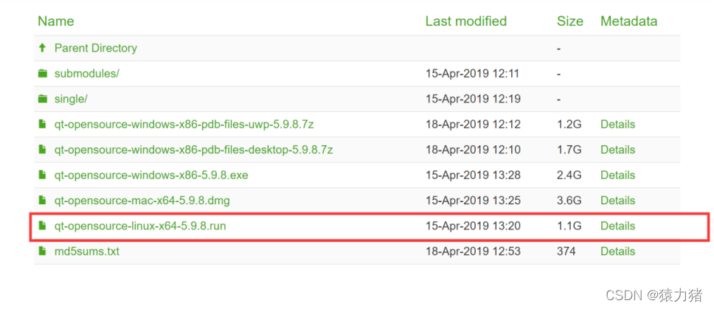Click the file icon of md5sums.txt

[x=42, y=251]
